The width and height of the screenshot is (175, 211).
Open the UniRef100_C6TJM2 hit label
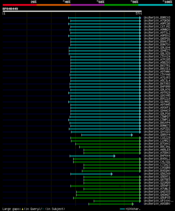[x=157, y=27]
